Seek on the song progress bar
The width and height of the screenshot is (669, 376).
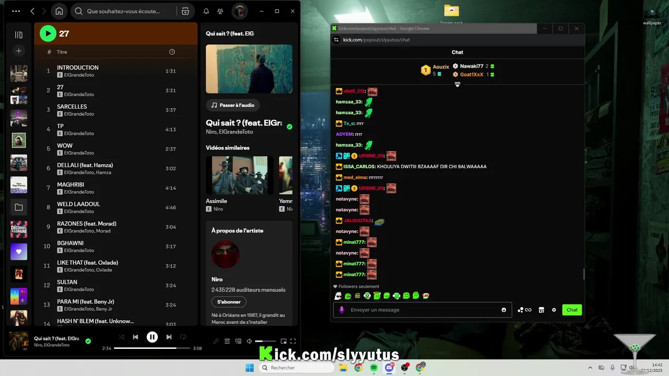tap(152, 348)
